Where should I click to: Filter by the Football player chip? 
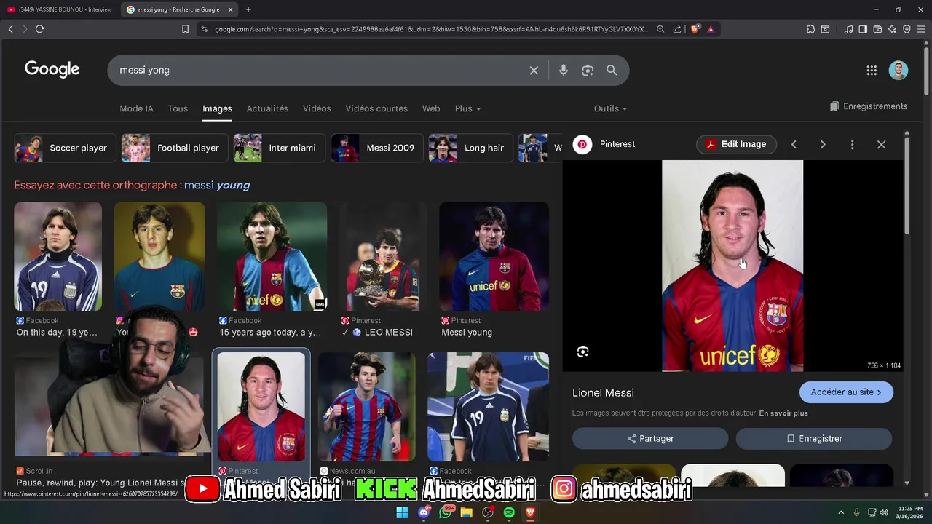[x=175, y=148]
